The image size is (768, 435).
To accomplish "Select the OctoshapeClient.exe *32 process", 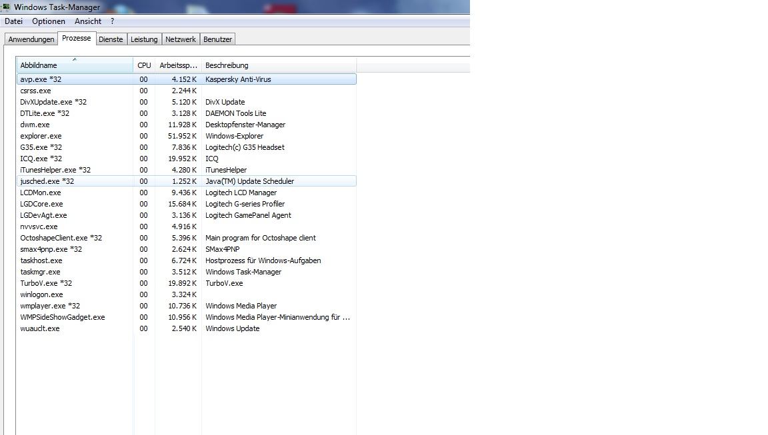I will 186,238.
